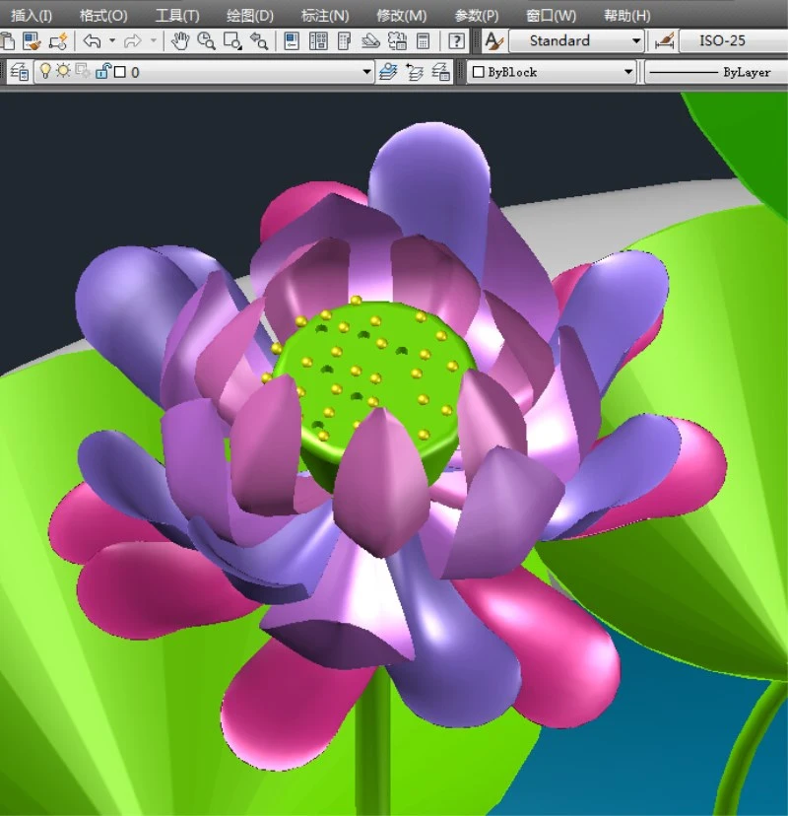Open the Layer Properties Manager icon

(x=20, y=72)
